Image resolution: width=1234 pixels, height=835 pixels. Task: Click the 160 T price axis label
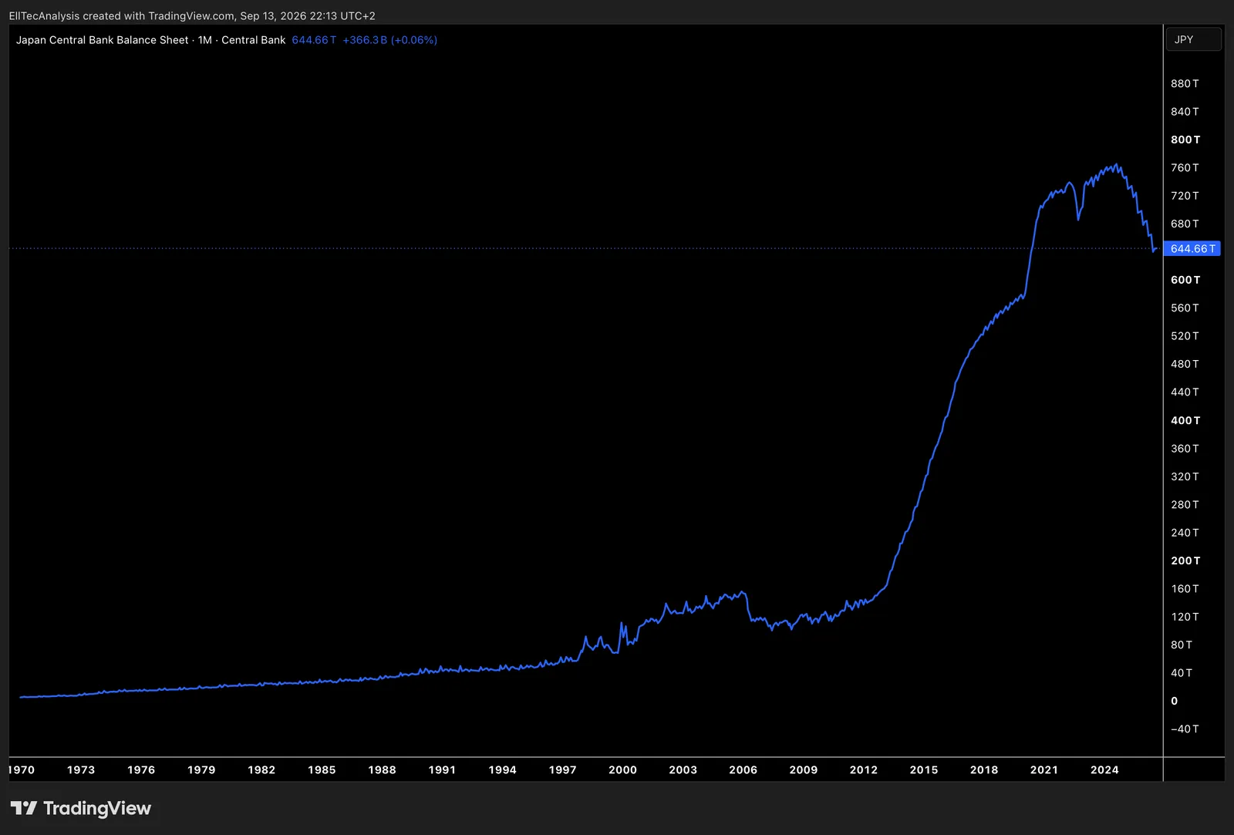pyautogui.click(x=1185, y=588)
